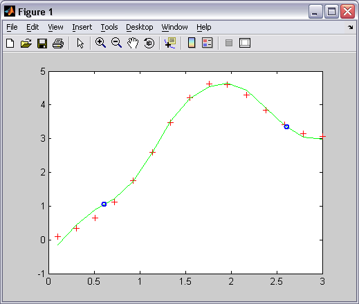Select the Zoom Out magnifier tool
The image size is (359, 304).
tap(116, 43)
